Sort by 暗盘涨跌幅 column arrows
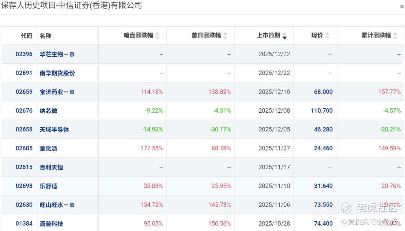Image resolution: width=405 pixels, height=231 pixels. pos(157,36)
